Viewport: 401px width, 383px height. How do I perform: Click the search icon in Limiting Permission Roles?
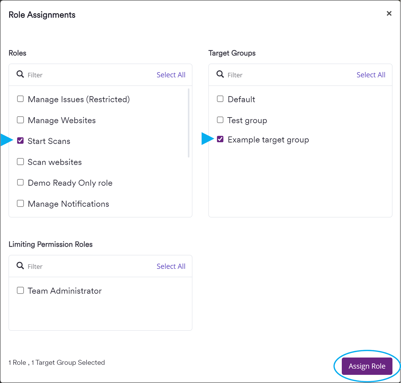(20, 266)
